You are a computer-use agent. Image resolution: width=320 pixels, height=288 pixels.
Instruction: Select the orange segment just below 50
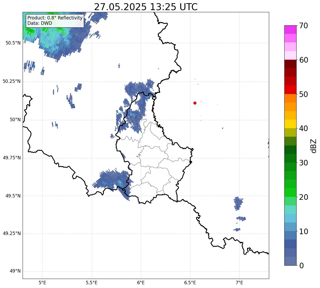pyautogui.click(x=290, y=98)
